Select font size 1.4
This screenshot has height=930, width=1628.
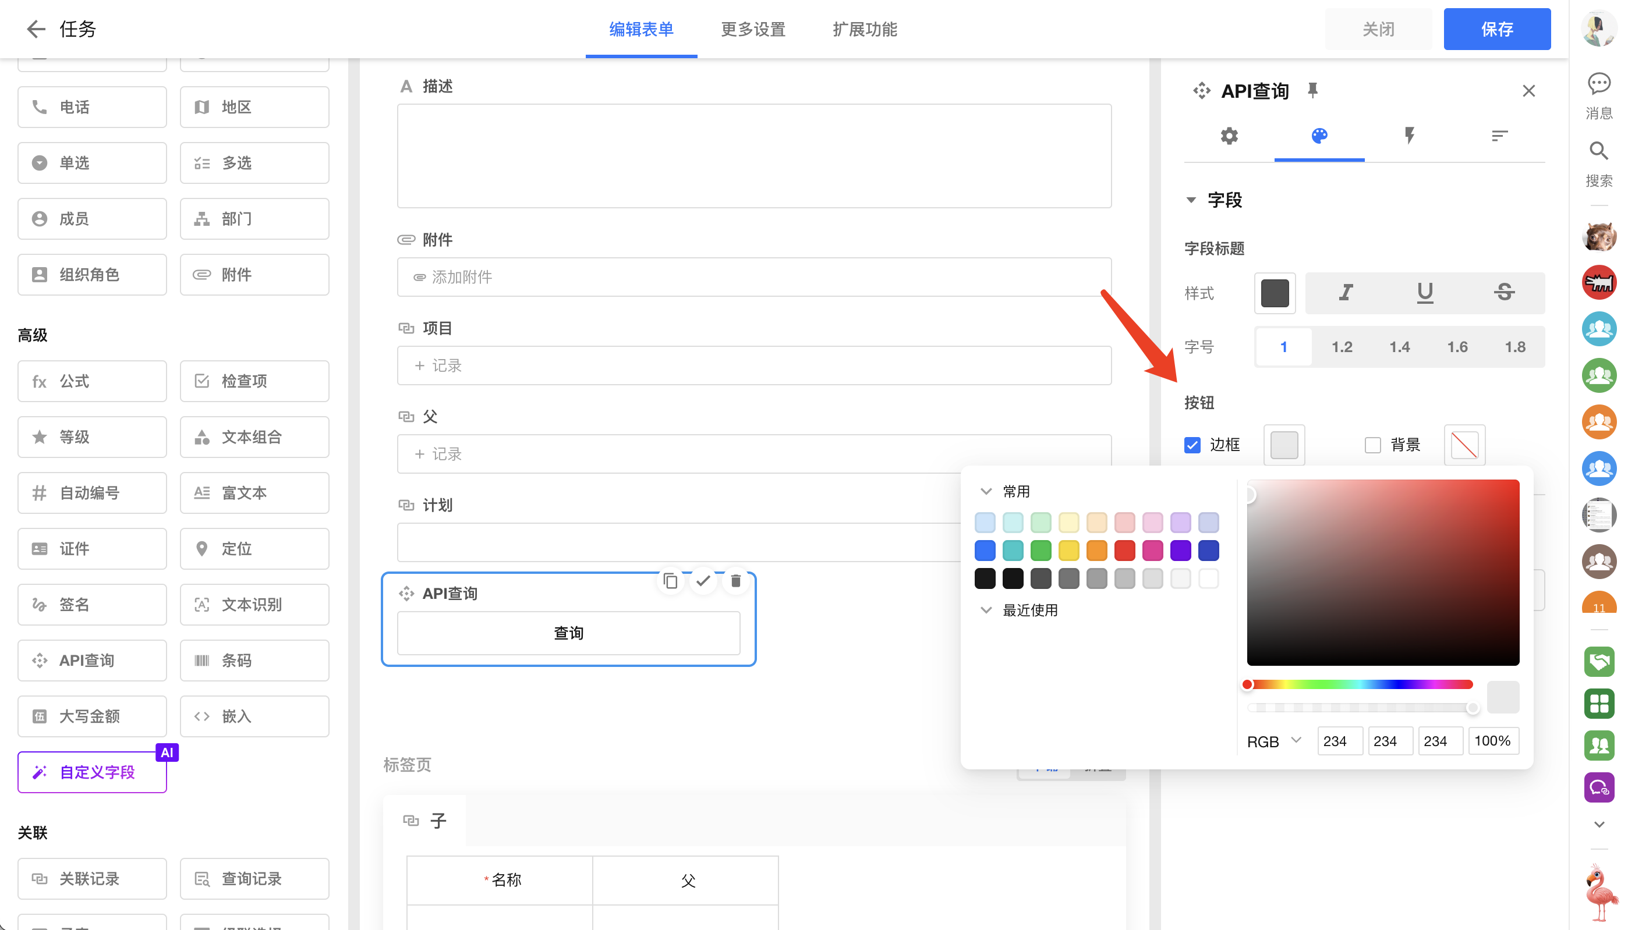point(1399,347)
